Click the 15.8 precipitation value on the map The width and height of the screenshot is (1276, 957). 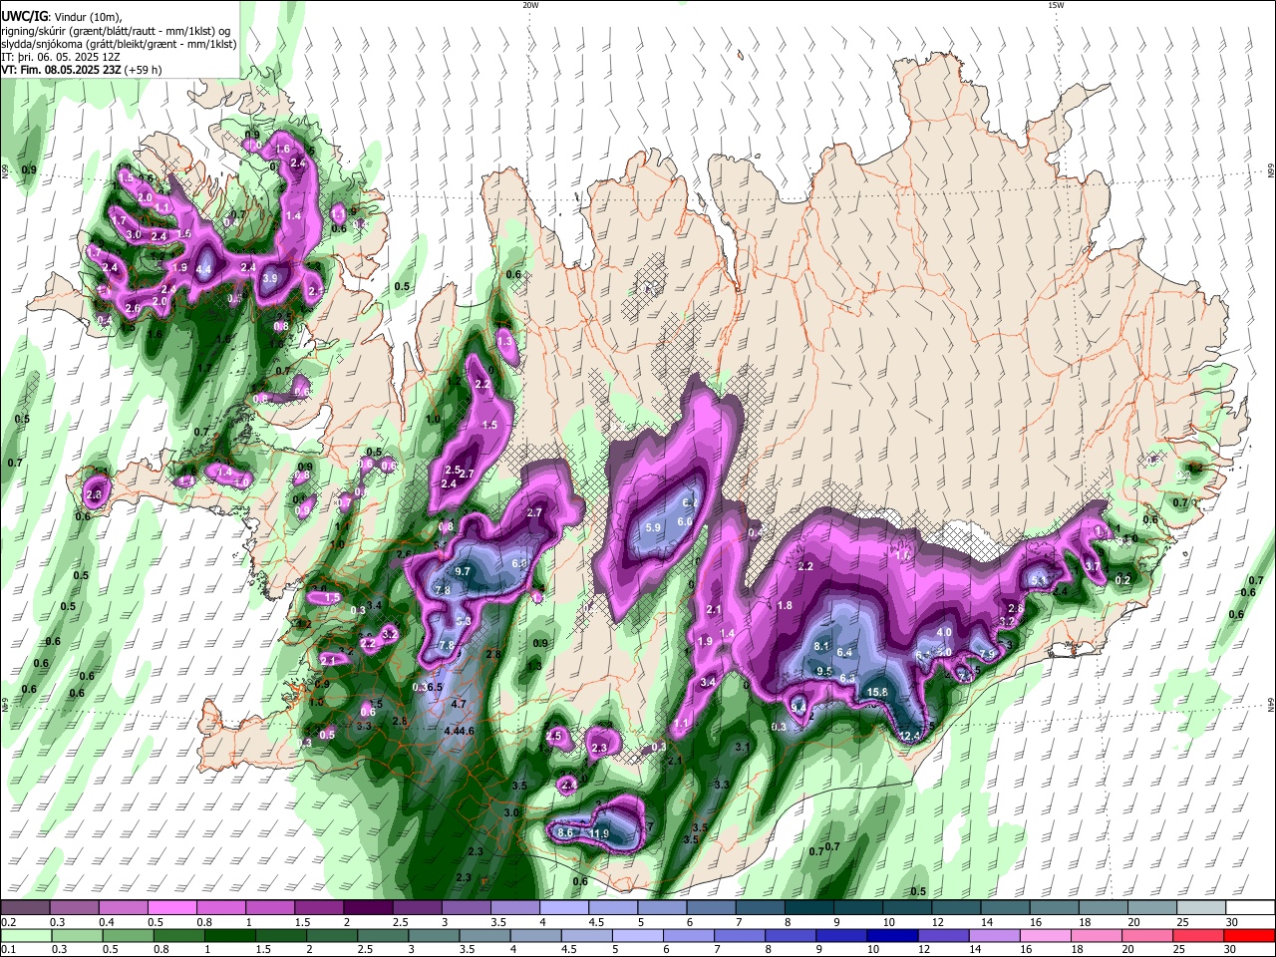pyautogui.click(x=877, y=692)
